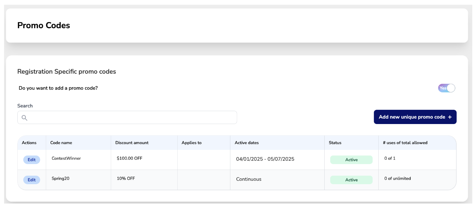Edit the Spring20 promo code

coord(31,180)
